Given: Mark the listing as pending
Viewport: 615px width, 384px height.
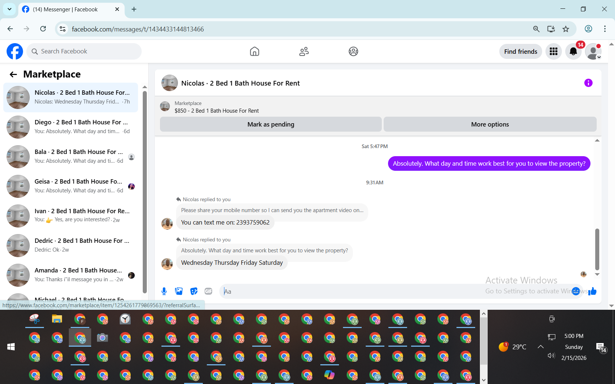Looking at the screenshot, I should tap(271, 124).
